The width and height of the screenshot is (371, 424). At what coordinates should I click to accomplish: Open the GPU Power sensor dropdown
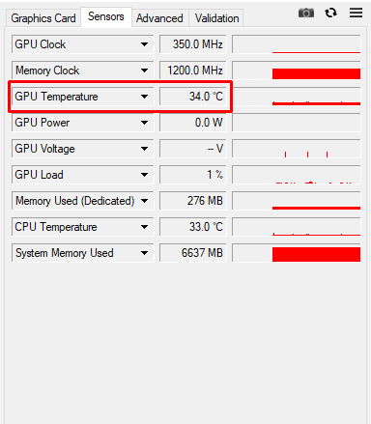pyautogui.click(x=144, y=123)
